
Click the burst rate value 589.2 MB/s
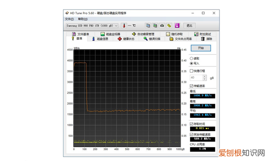click(202, 139)
